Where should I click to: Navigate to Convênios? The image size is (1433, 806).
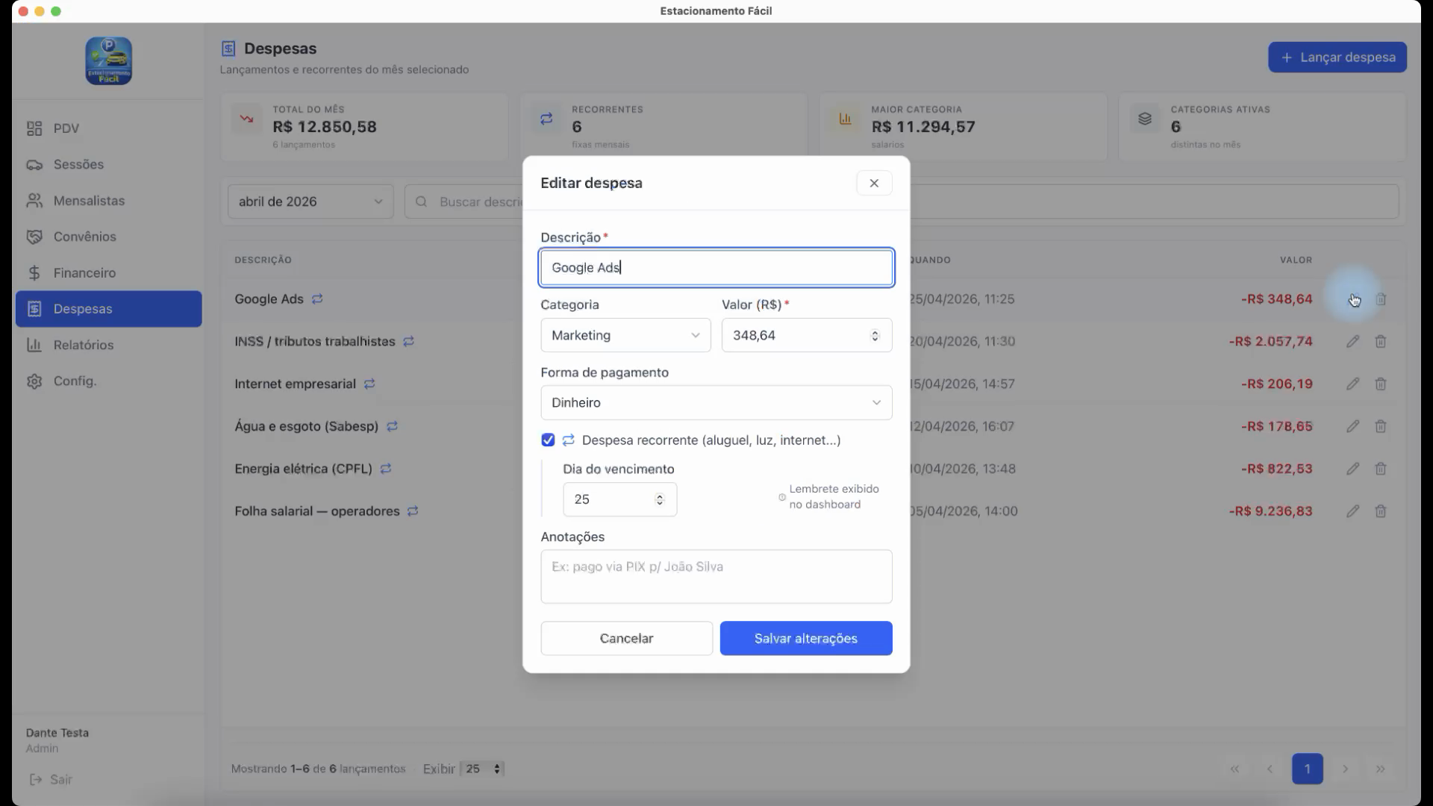click(x=108, y=237)
